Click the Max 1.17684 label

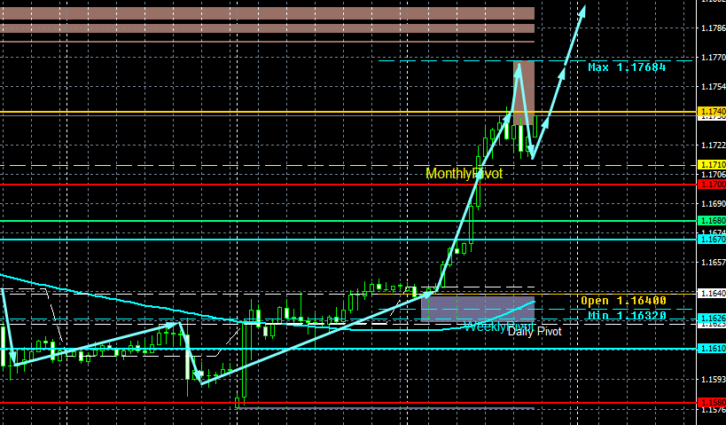click(627, 67)
